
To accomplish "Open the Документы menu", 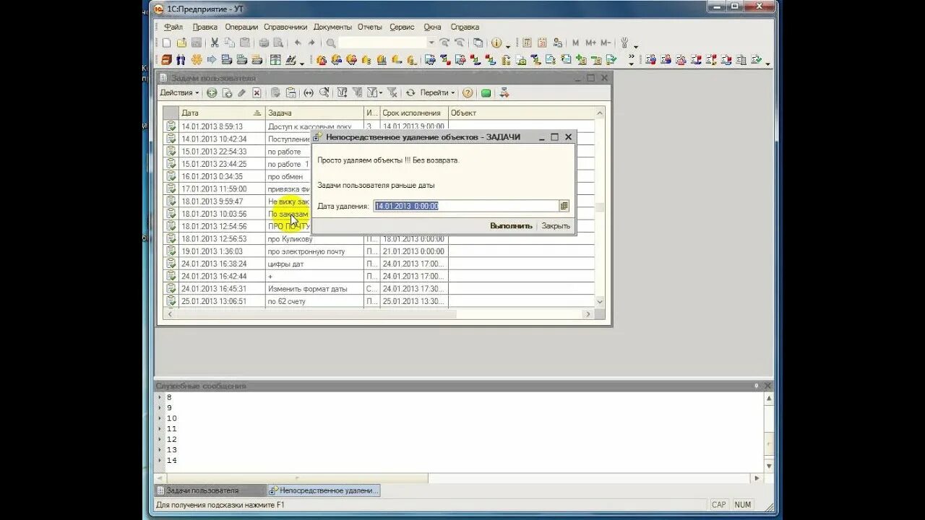I will pos(332,27).
